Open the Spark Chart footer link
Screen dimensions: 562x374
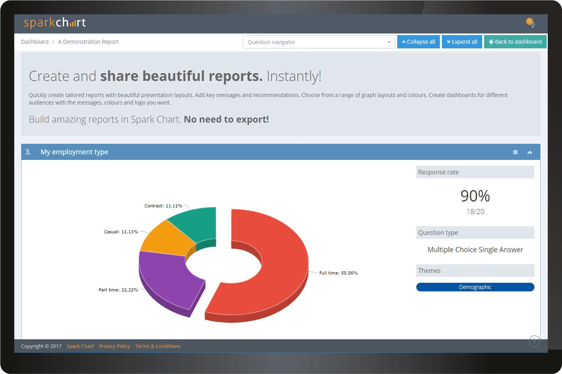click(x=80, y=346)
